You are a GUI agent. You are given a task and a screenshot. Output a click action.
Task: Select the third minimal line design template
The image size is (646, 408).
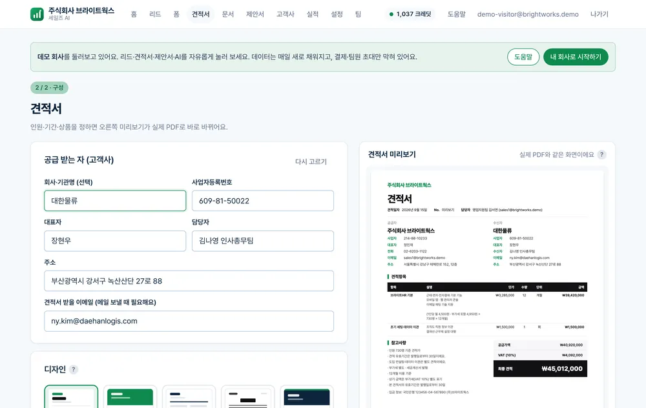click(x=189, y=397)
